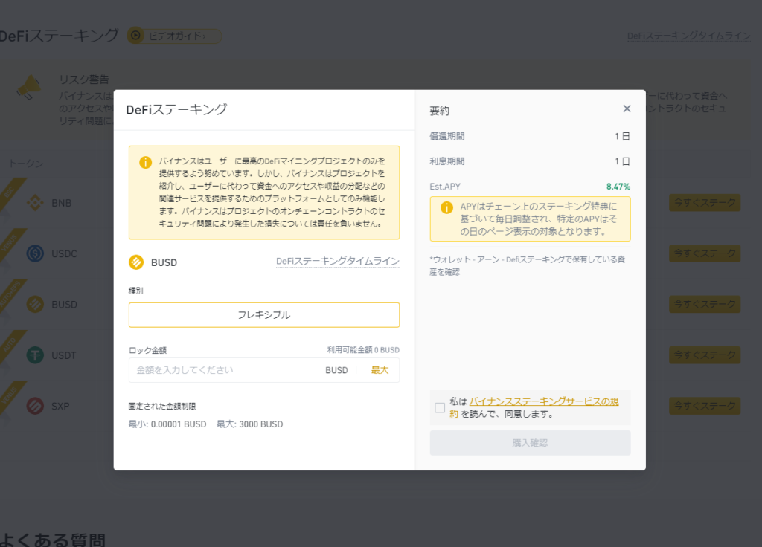Click the トークン column header

[x=26, y=164]
